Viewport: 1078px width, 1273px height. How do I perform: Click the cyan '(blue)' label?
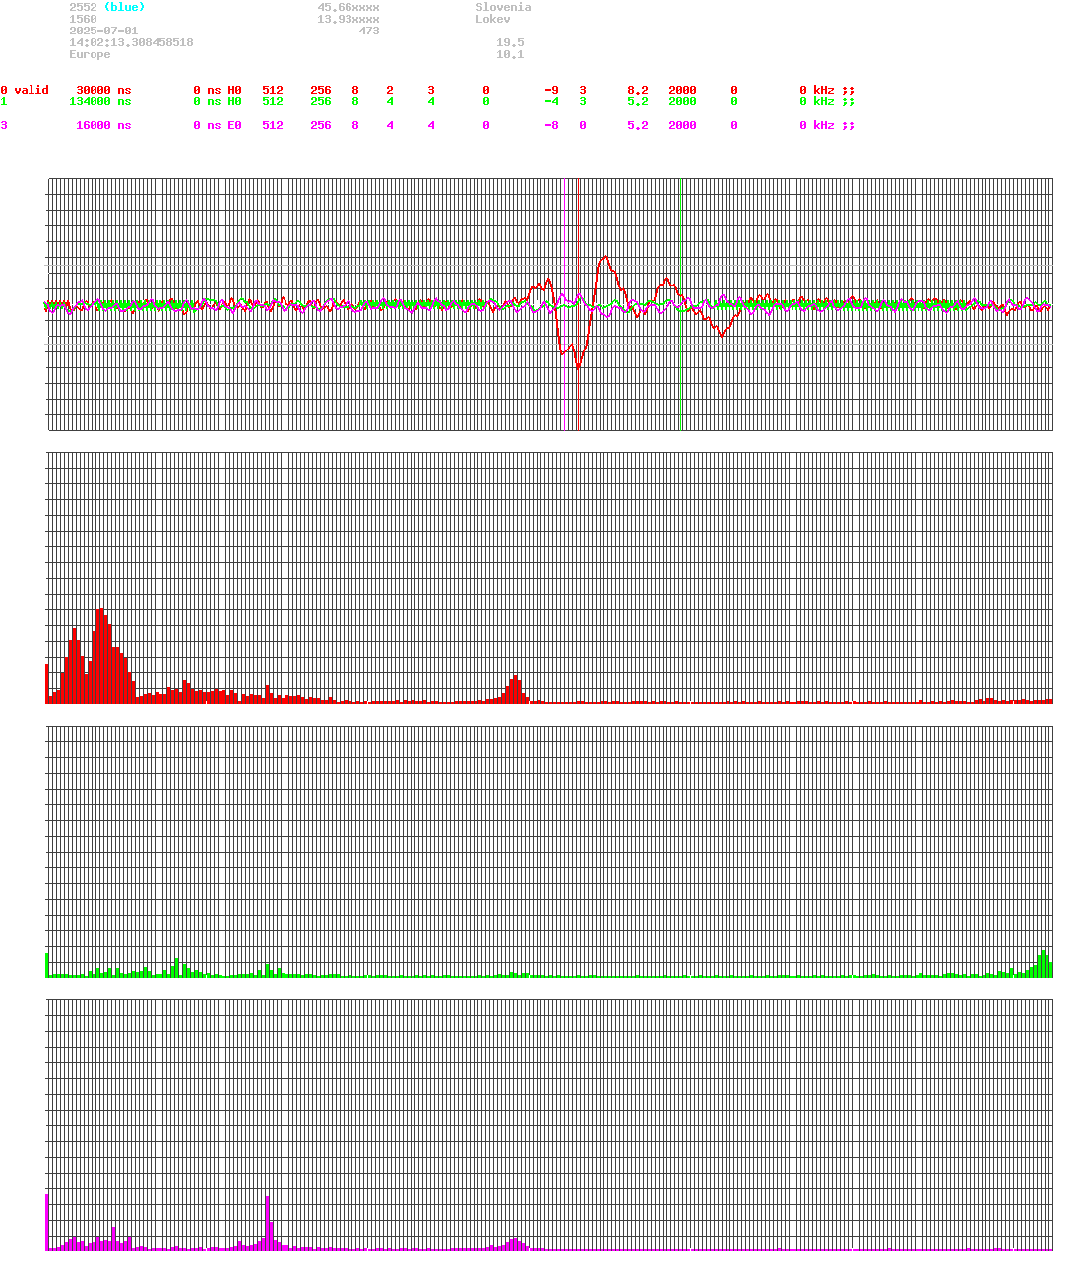point(124,7)
